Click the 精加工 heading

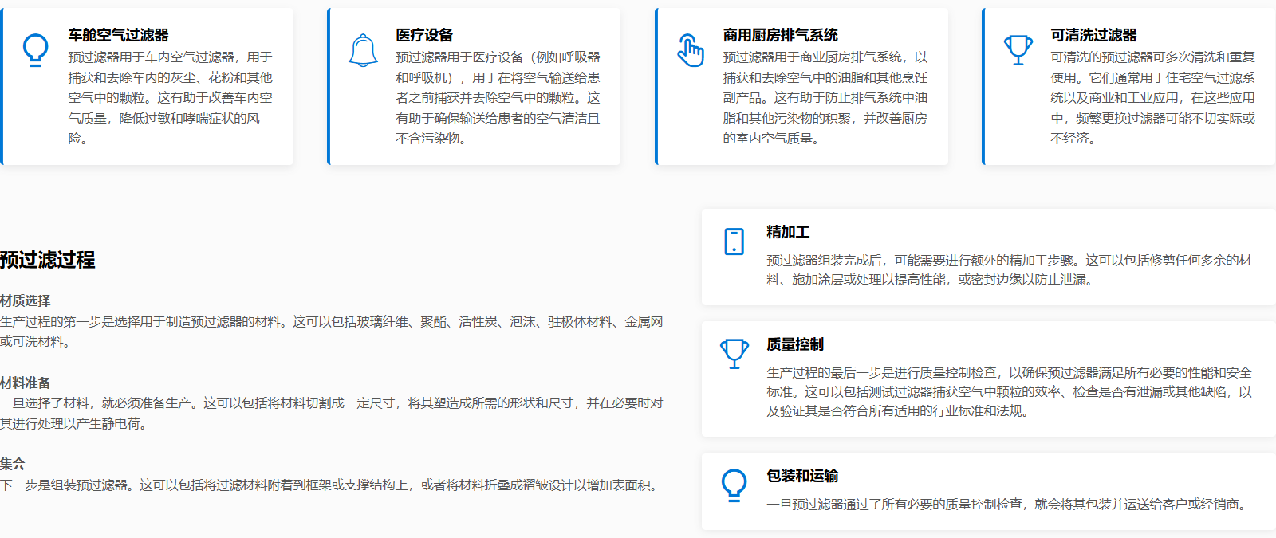coord(788,232)
